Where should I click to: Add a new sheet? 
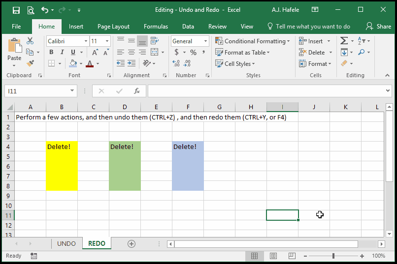(132, 244)
